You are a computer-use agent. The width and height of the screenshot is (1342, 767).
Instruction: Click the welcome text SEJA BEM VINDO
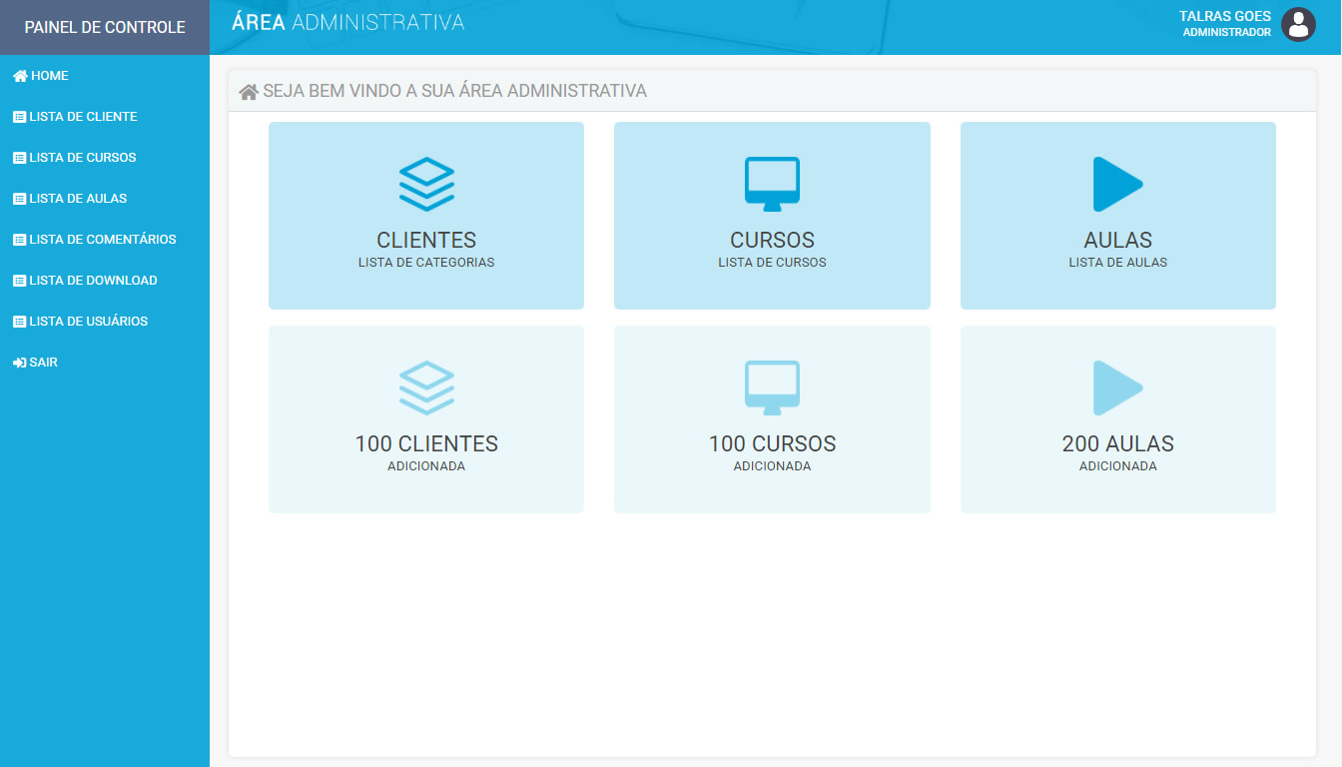click(454, 91)
